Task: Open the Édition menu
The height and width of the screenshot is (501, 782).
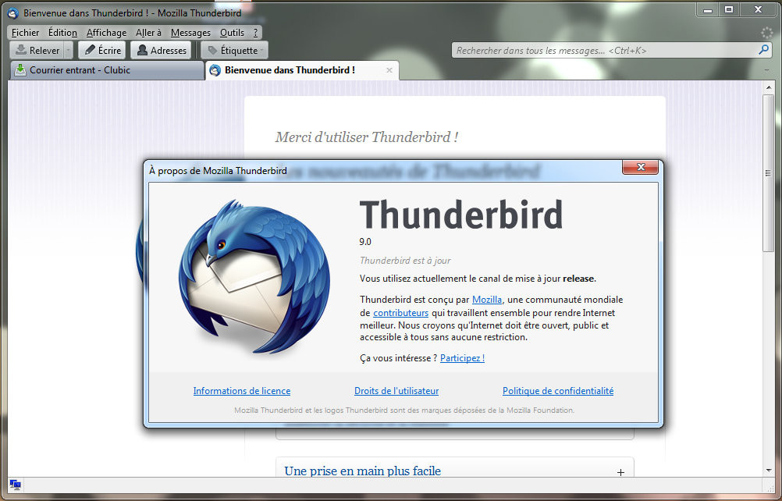Action: point(62,33)
